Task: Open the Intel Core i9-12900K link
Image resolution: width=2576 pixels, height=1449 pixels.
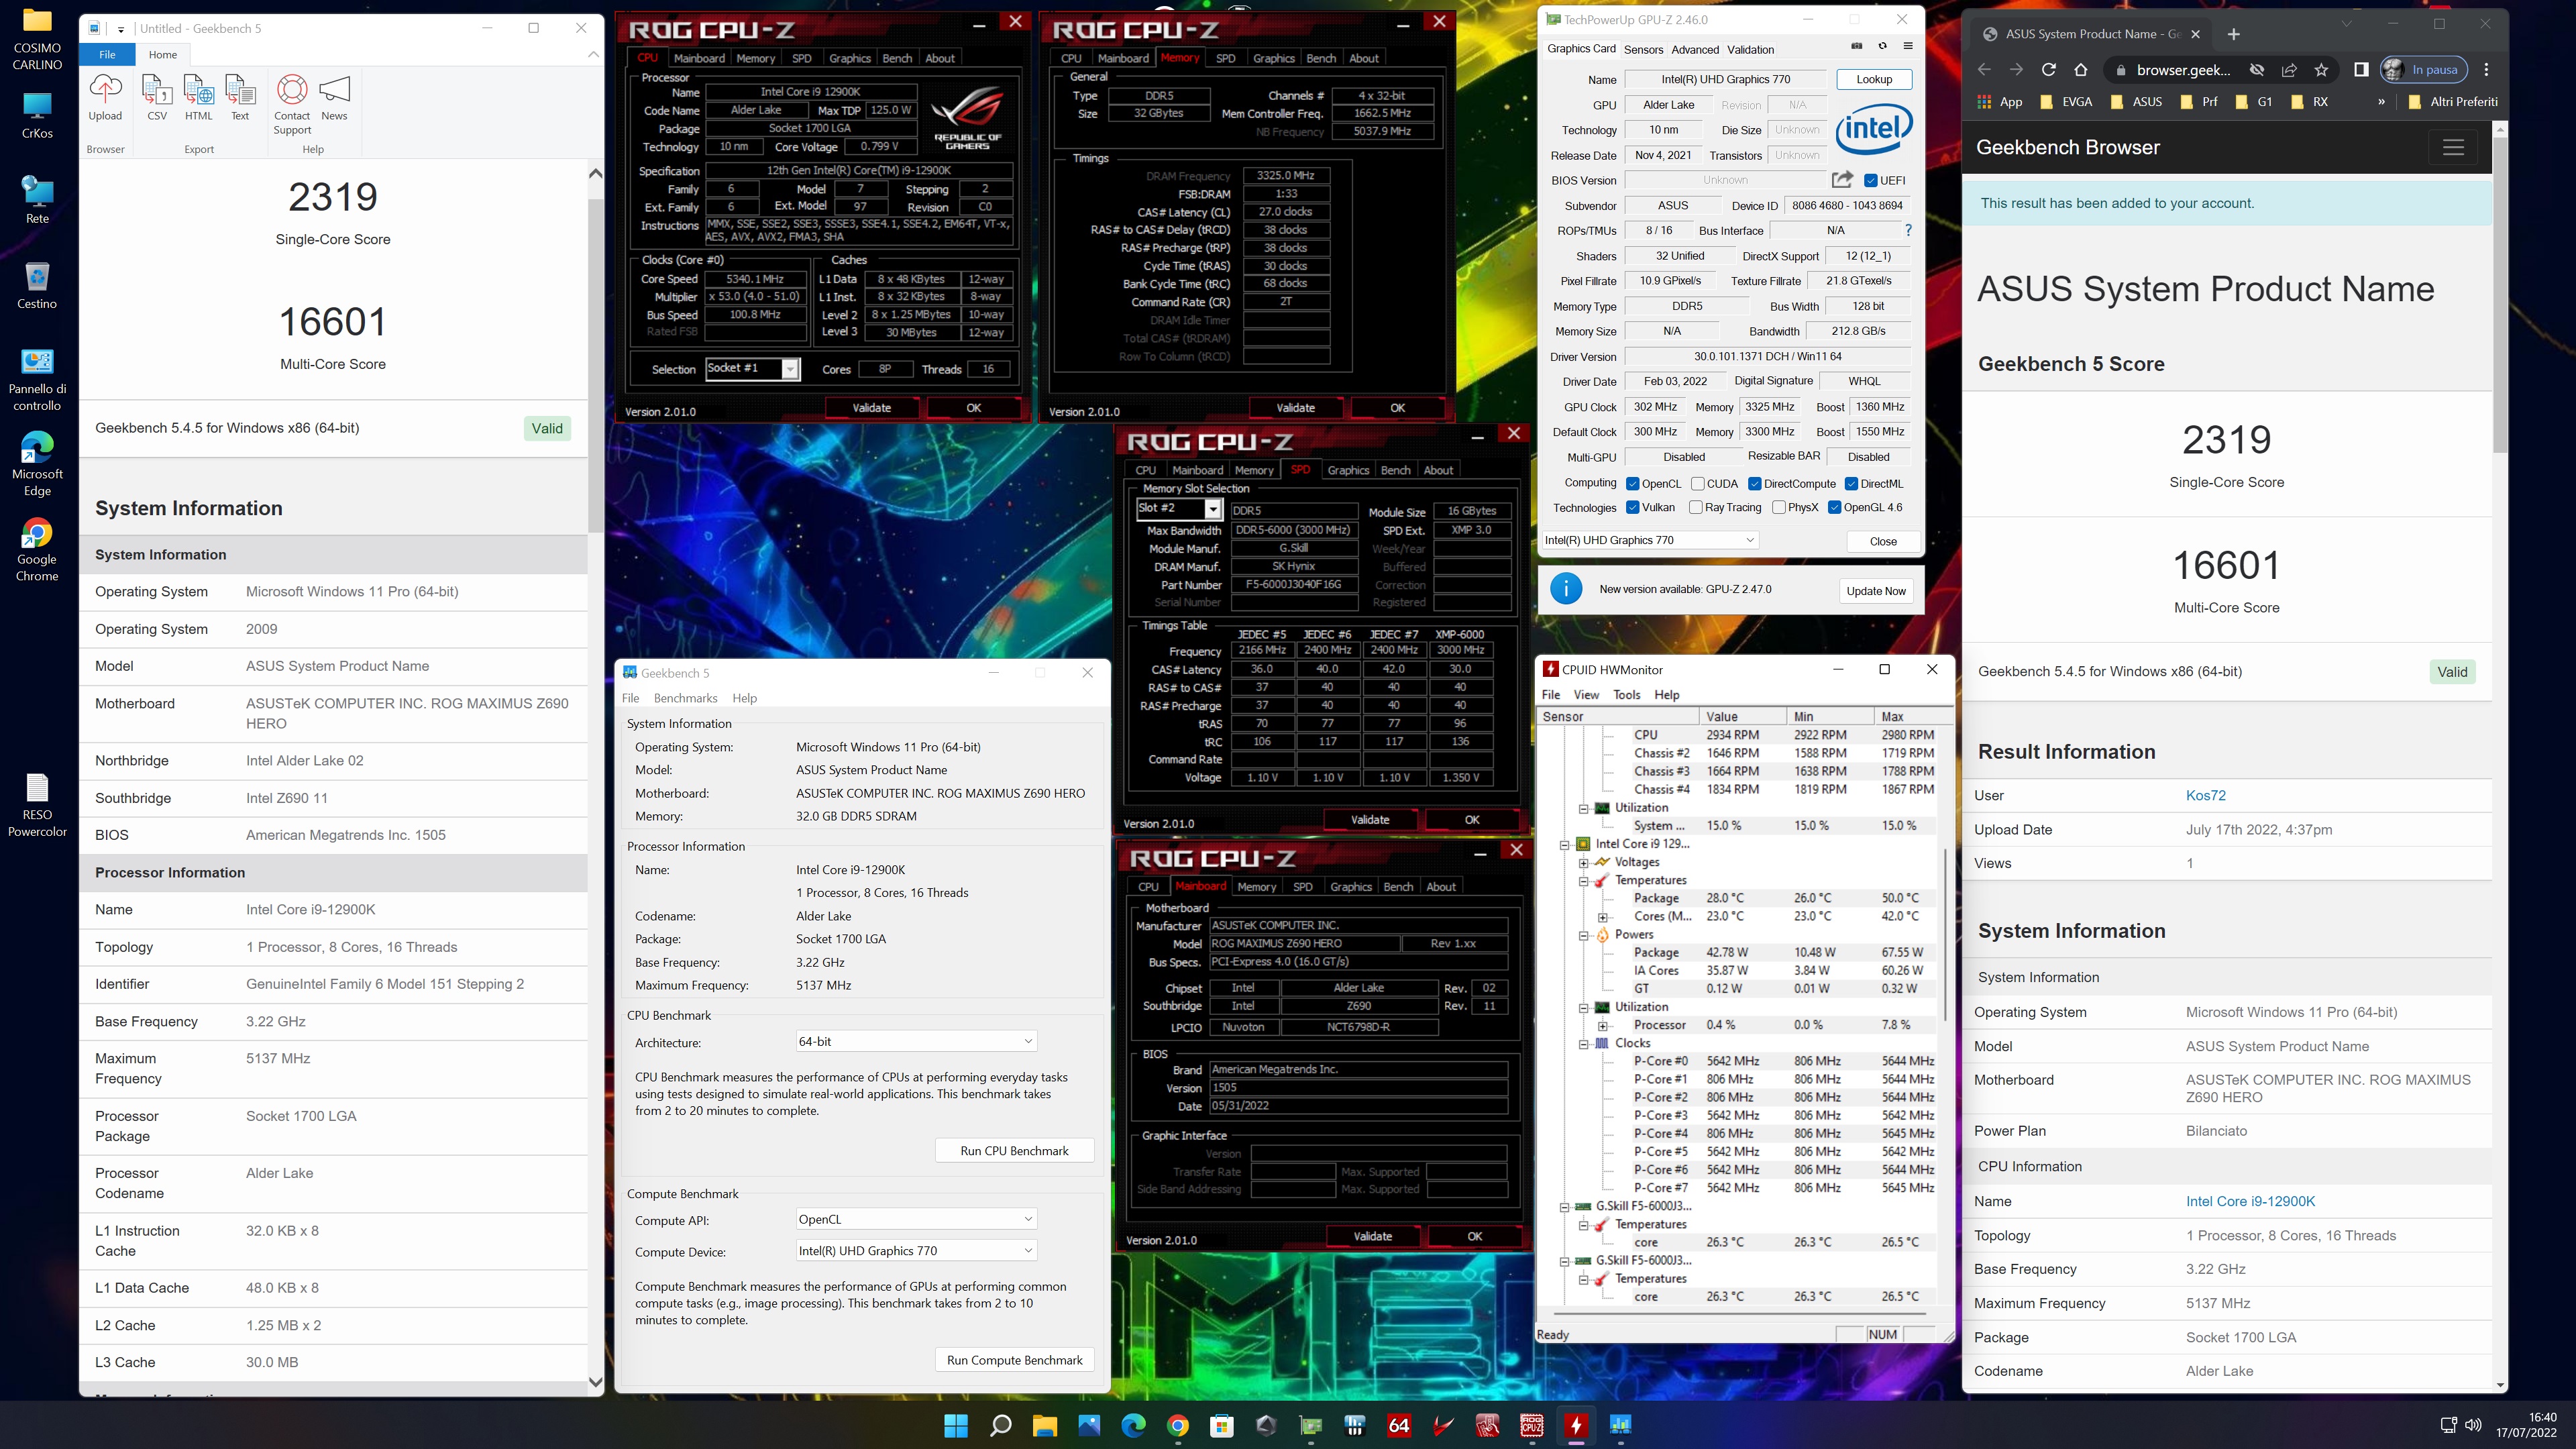Action: [x=2250, y=1201]
